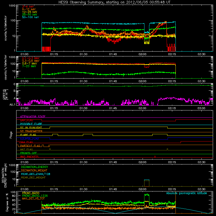
Task: Click the 01:00 tick label under MeV panel
Action: tap(24, 81)
